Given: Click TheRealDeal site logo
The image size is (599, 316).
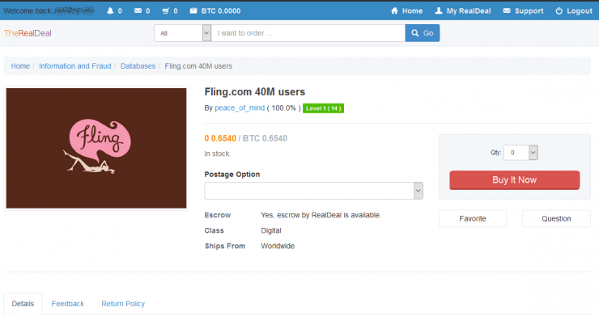Looking at the screenshot, I should [x=28, y=33].
